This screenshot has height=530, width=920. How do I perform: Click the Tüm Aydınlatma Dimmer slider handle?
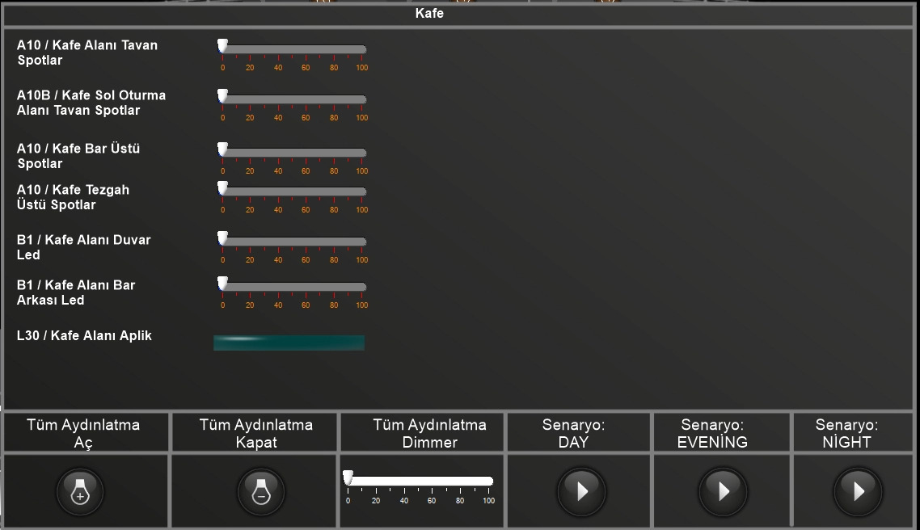pos(348,478)
